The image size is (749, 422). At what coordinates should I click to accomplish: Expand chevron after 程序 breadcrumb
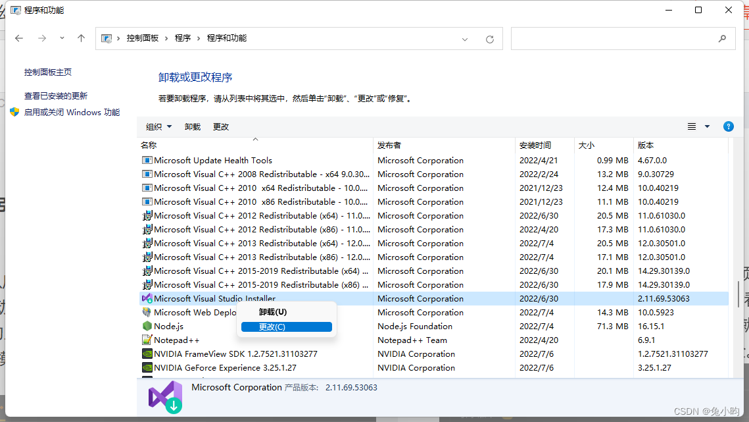(199, 38)
